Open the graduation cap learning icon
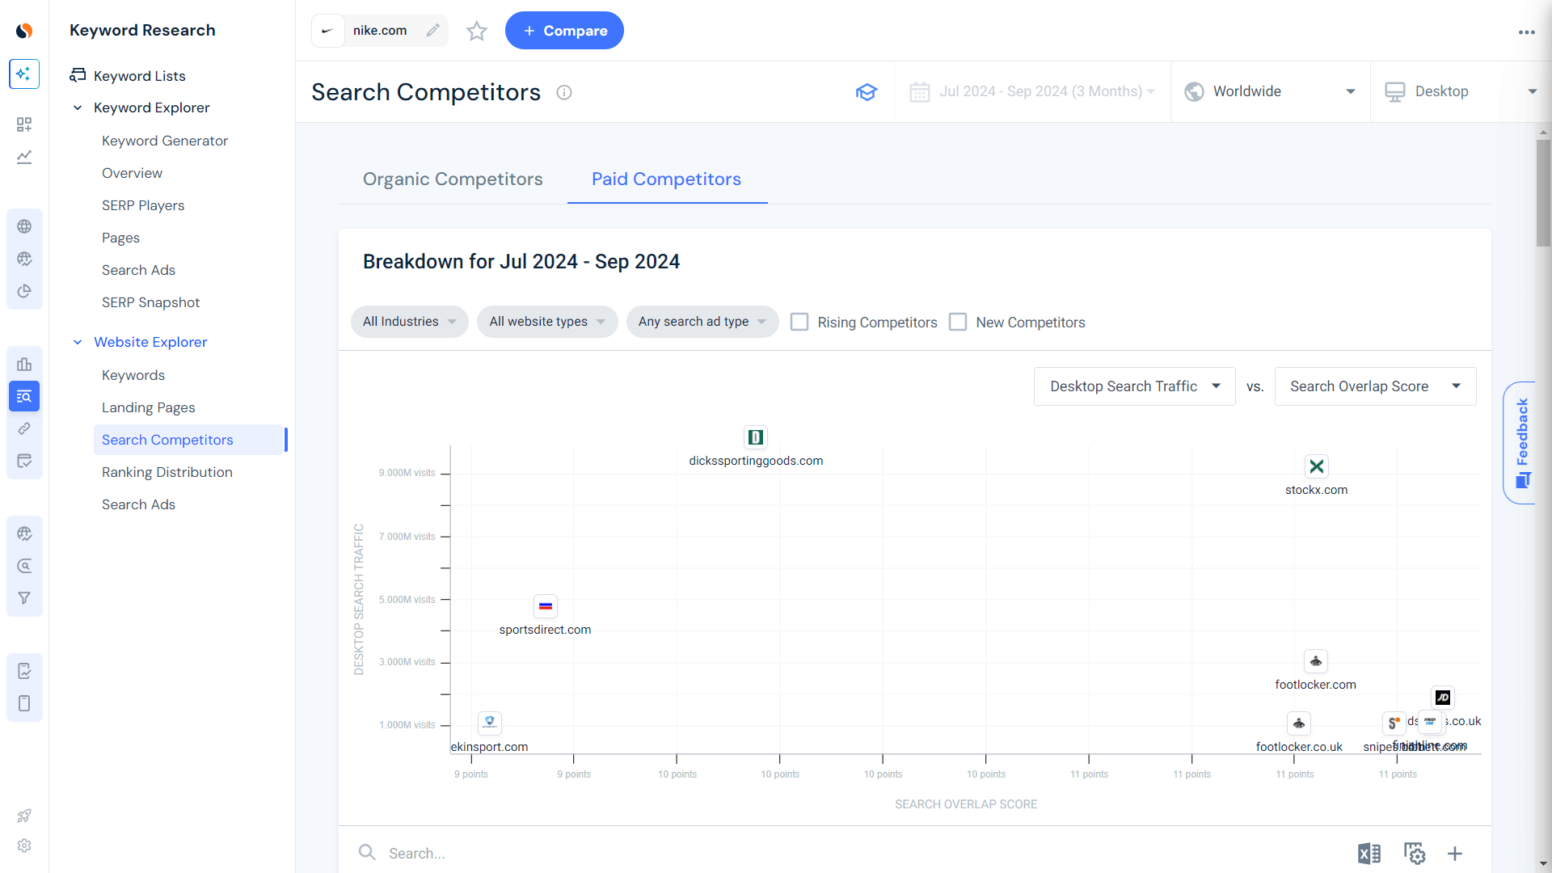 pyautogui.click(x=867, y=91)
